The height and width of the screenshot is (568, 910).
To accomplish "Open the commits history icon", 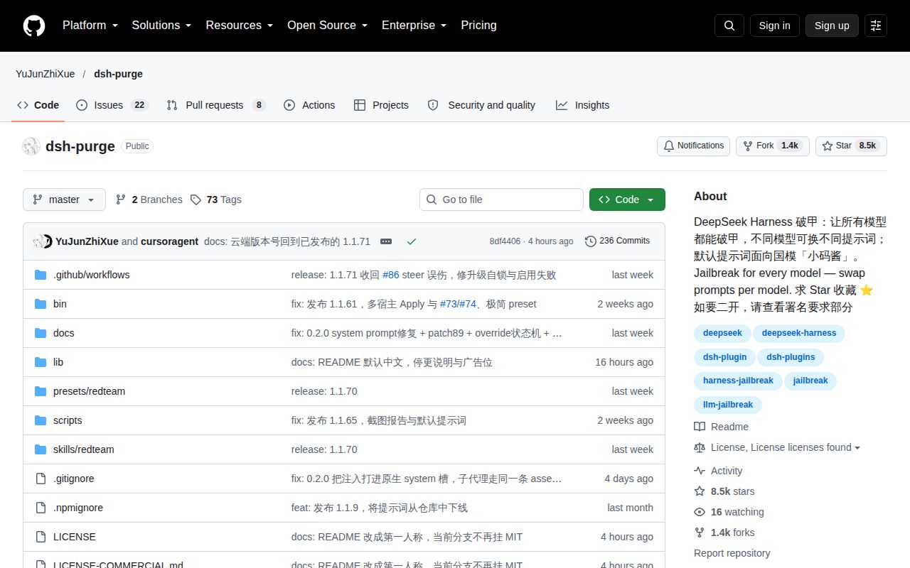I will (591, 241).
